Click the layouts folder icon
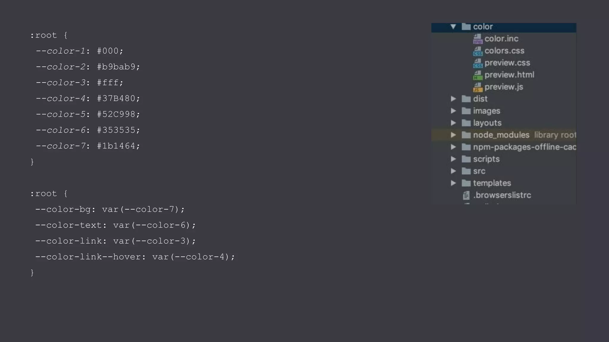609x342 pixels. pyautogui.click(x=466, y=123)
